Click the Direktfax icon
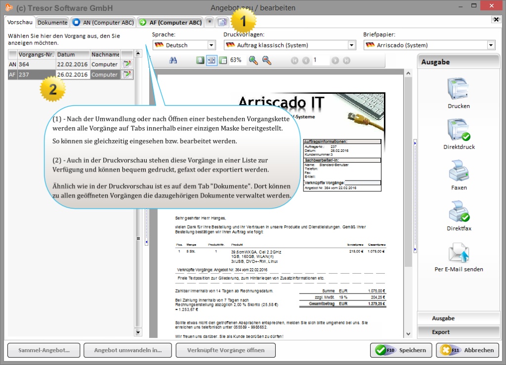This screenshot has width=506, height=365. point(459,213)
